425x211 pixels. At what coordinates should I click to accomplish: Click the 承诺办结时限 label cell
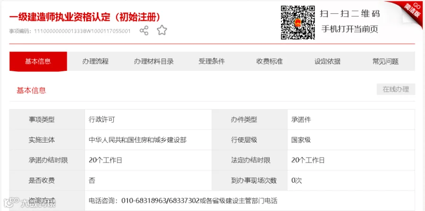[x=47, y=160]
